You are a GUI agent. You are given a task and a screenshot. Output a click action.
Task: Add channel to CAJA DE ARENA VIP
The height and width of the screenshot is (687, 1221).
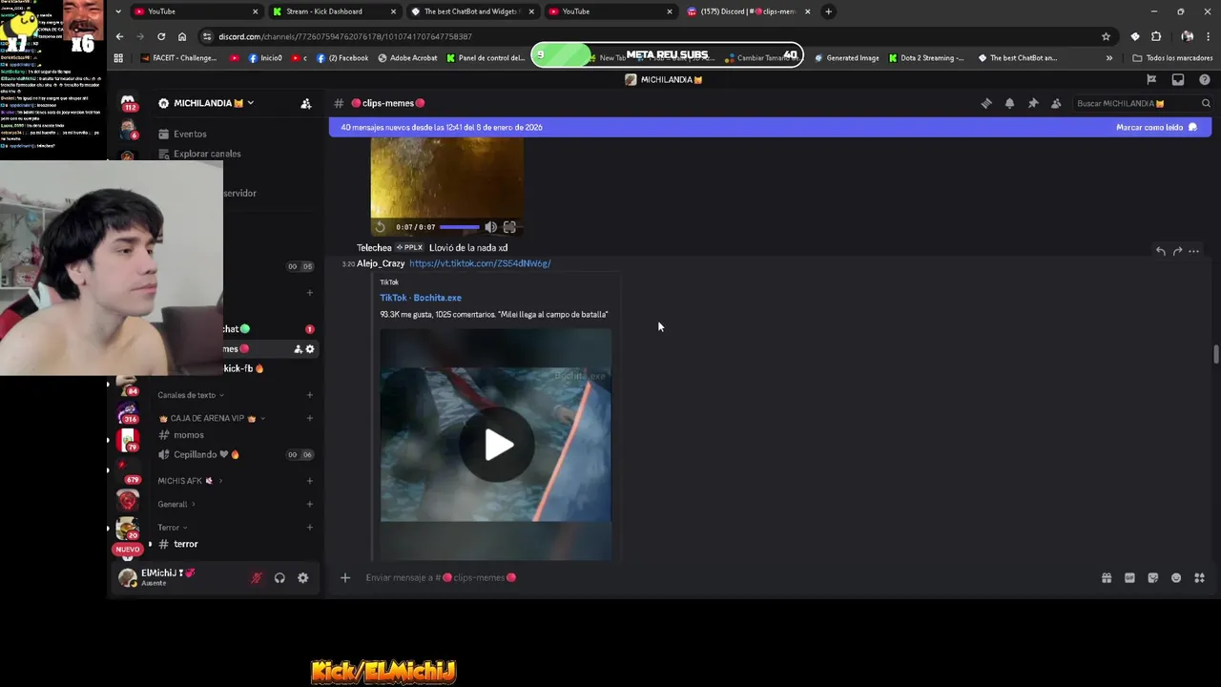click(309, 418)
